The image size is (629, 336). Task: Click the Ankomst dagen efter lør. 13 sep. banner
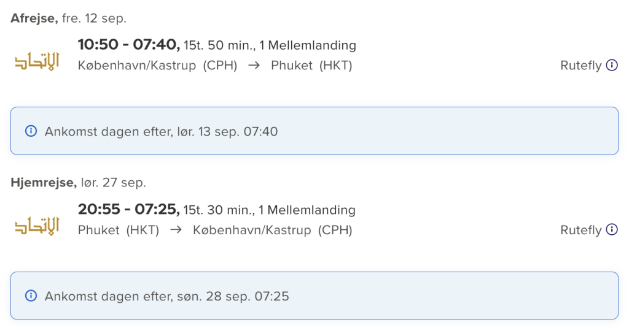(x=314, y=131)
